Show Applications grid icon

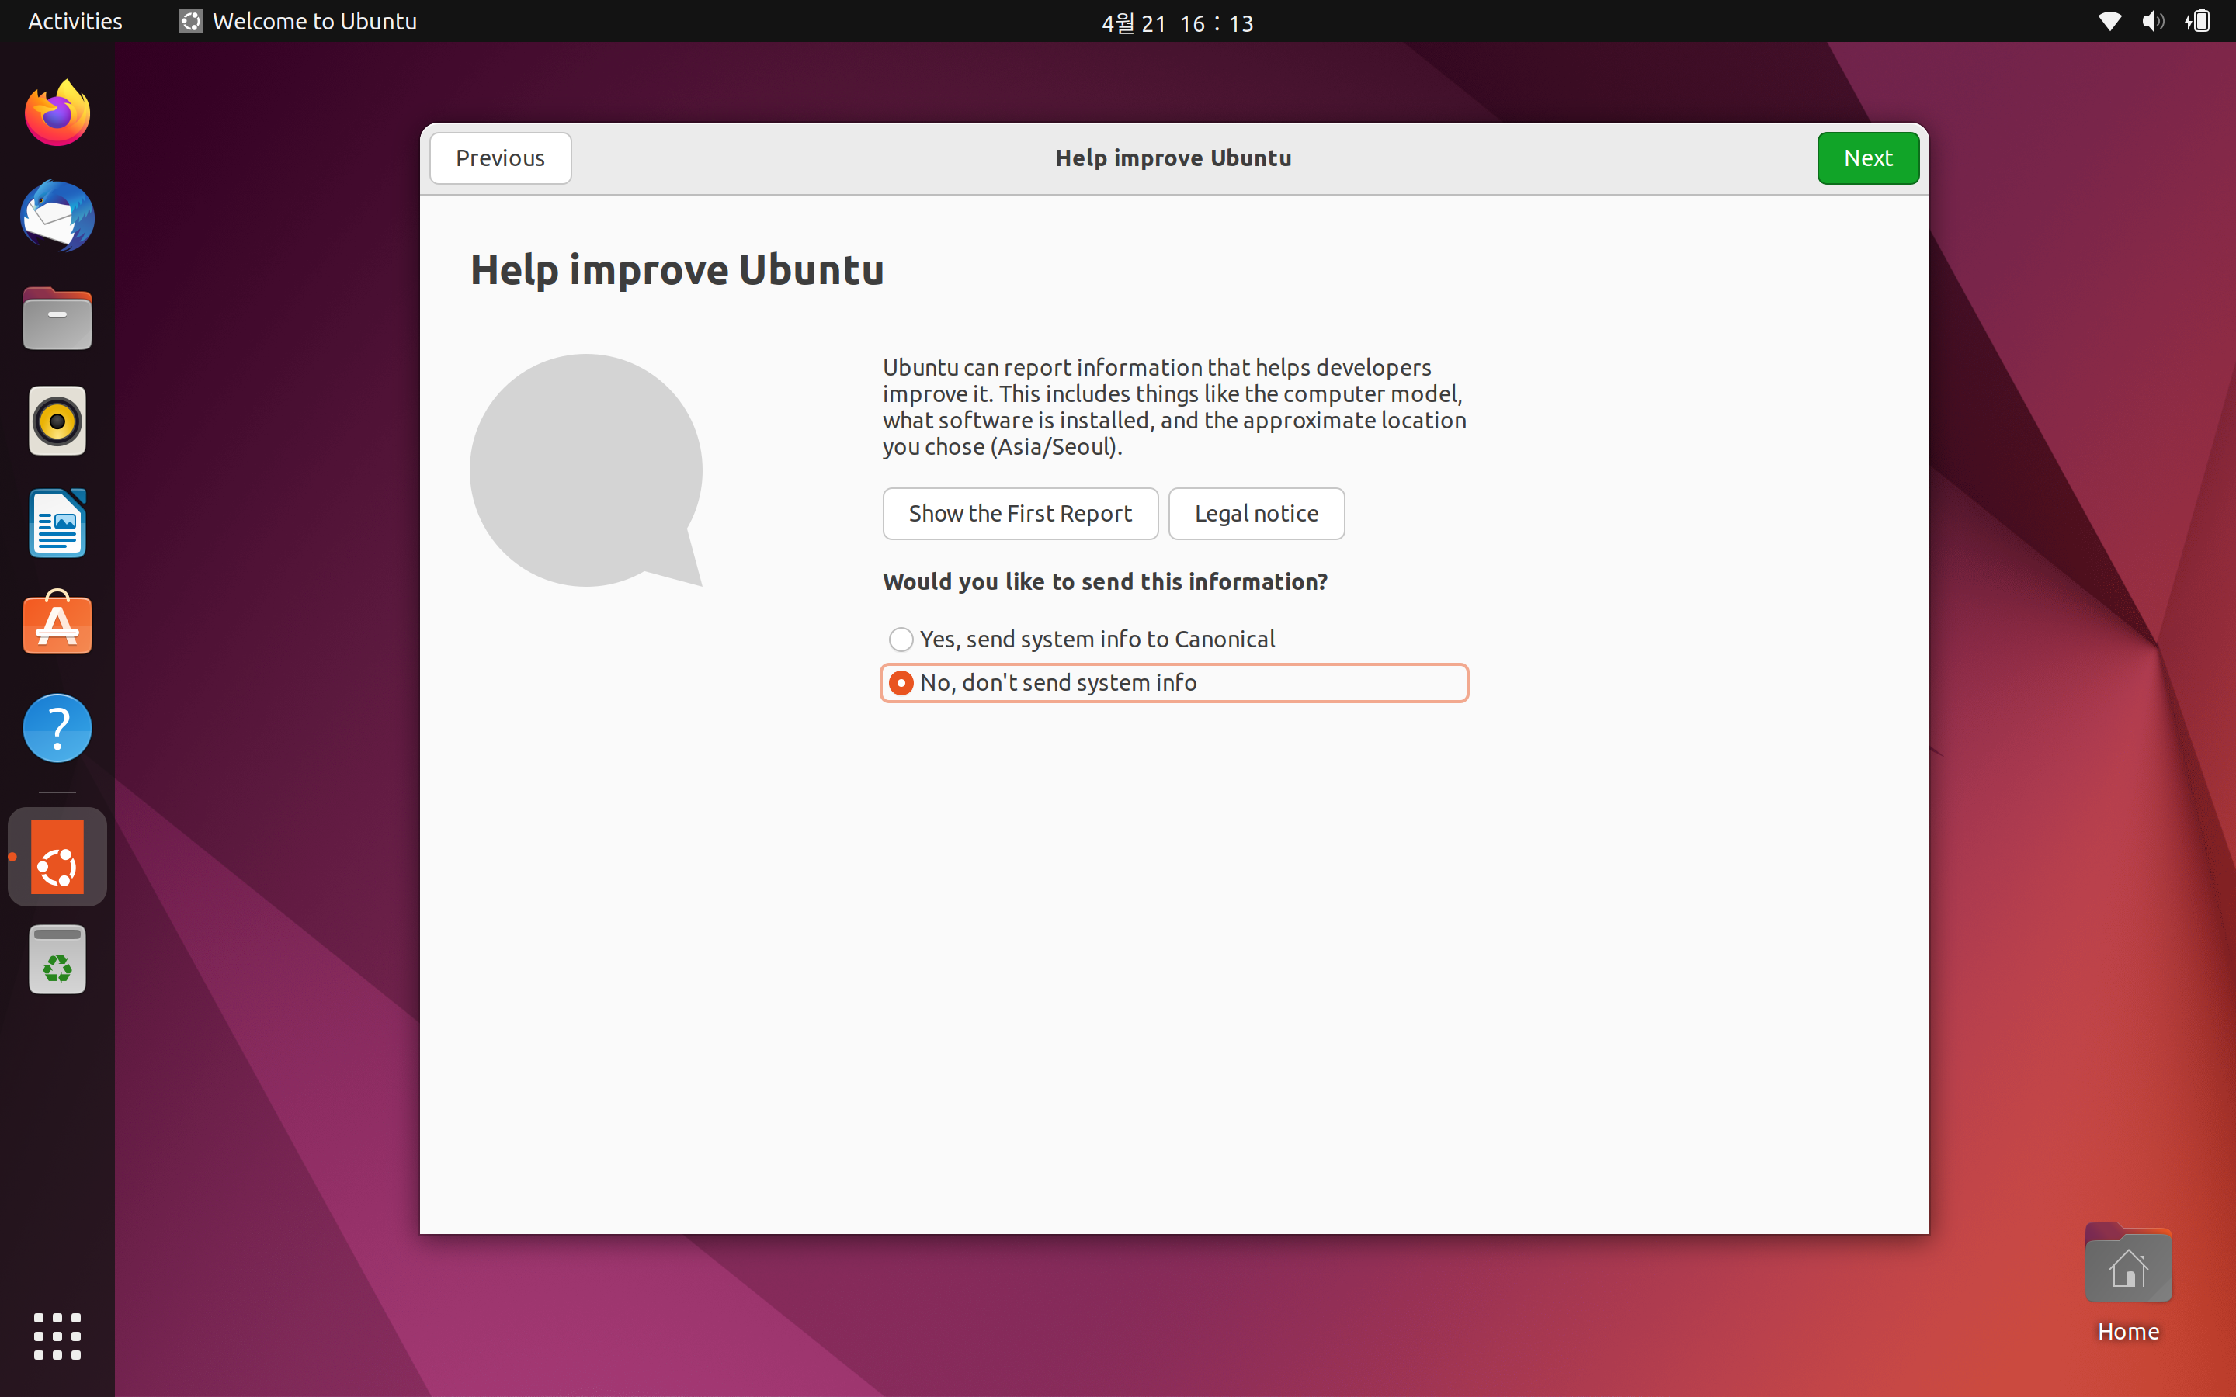click(57, 1336)
